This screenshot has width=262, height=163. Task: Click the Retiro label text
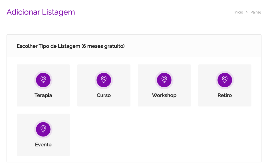tap(225, 95)
